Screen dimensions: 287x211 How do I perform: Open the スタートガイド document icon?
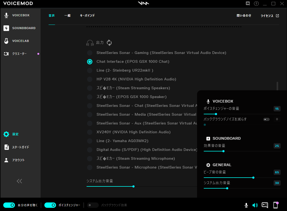point(6,147)
